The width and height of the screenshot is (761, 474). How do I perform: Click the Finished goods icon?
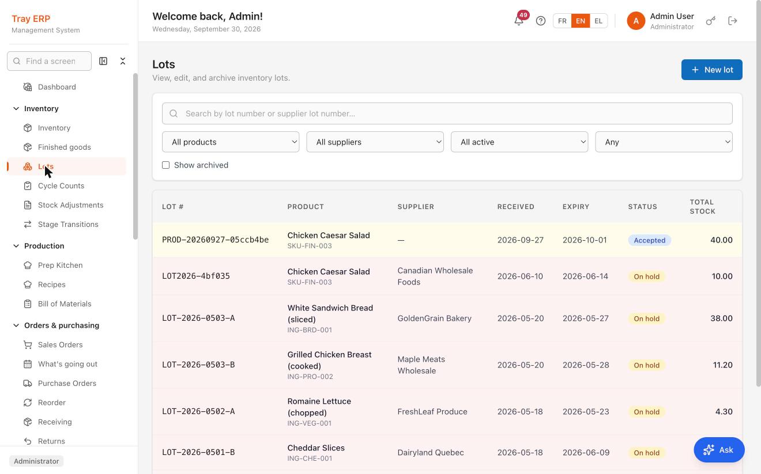(x=28, y=147)
